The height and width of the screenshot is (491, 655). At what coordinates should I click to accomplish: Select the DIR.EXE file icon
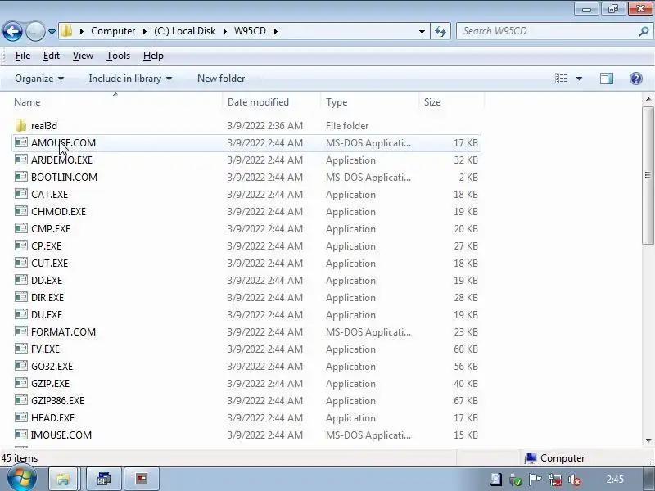[x=21, y=297]
